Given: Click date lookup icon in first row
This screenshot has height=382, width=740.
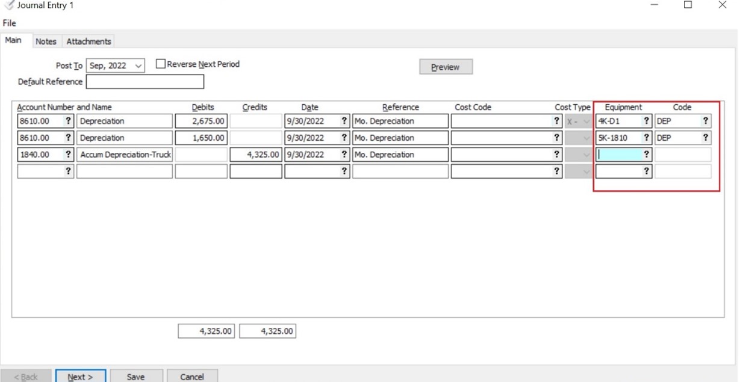Looking at the screenshot, I should [x=344, y=121].
